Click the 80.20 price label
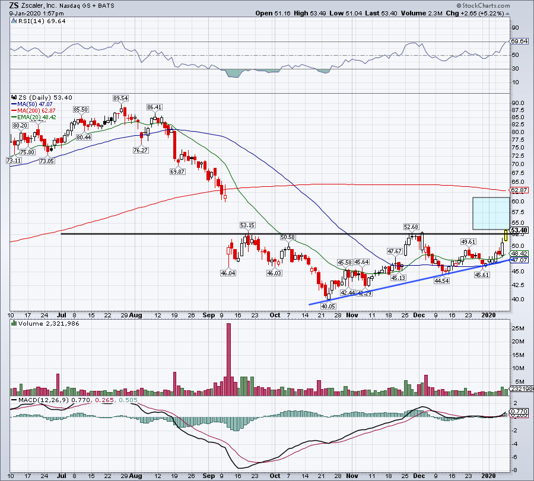The width and height of the screenshot is (534, 481). [20, 125]
